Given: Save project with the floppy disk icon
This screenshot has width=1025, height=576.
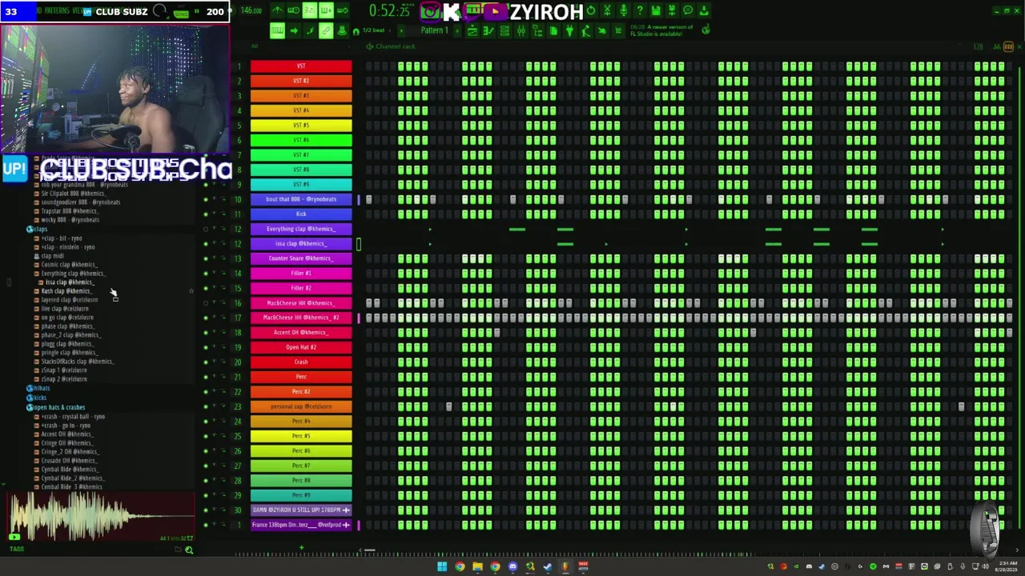Looking at the screenshot, I should point(655,10).
